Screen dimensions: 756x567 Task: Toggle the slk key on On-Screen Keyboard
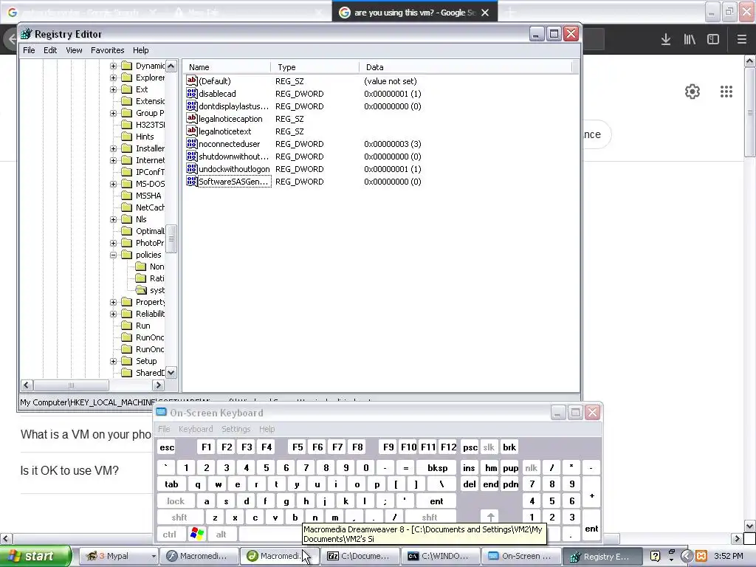[x=489, y=447]
